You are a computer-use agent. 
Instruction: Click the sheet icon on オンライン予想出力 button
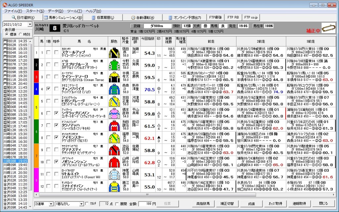point(170,18)
